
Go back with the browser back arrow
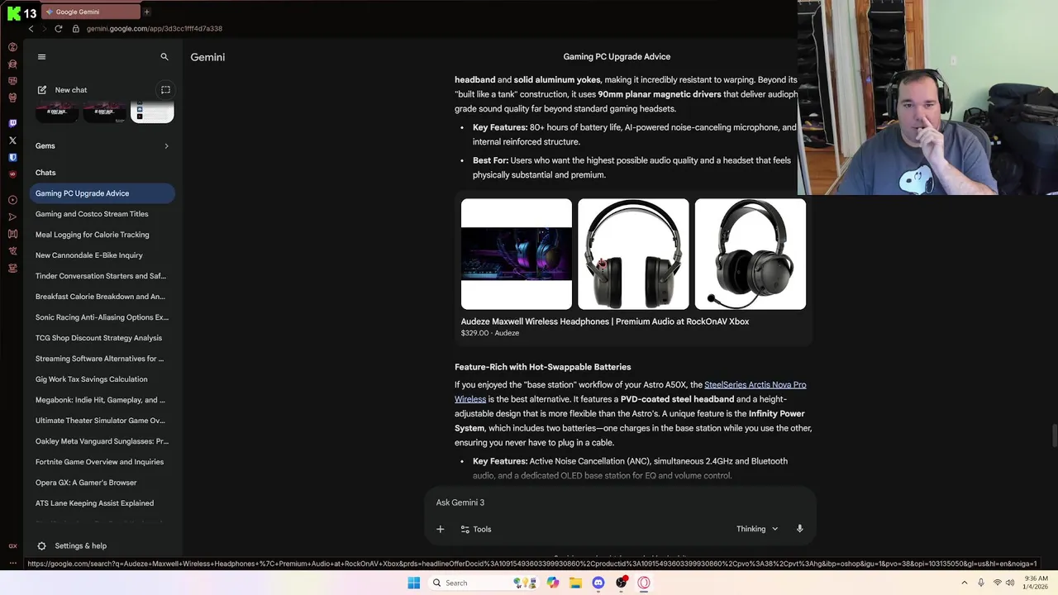(x=31, y=29)
